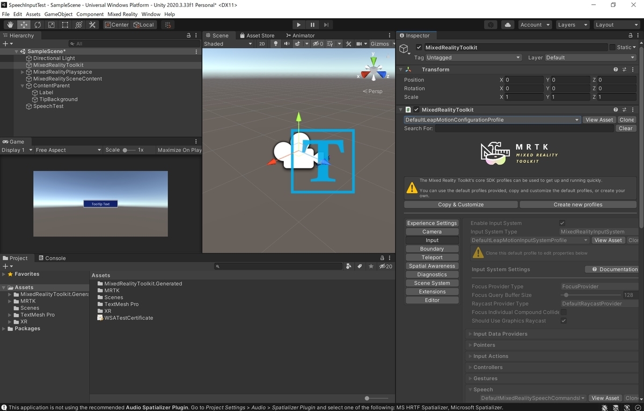Expand MixedRealityPlayspace in Hierarchy
644x411 pixels.
pyautogui.click(x=23, y=72)
